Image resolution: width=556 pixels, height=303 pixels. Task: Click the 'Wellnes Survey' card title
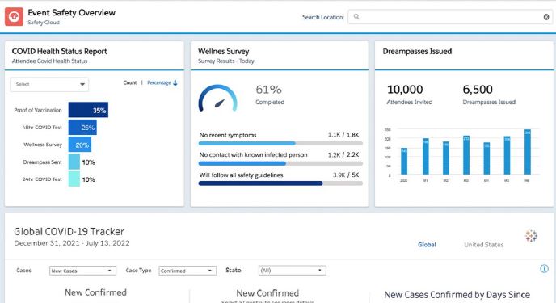(x=223, y=51)
